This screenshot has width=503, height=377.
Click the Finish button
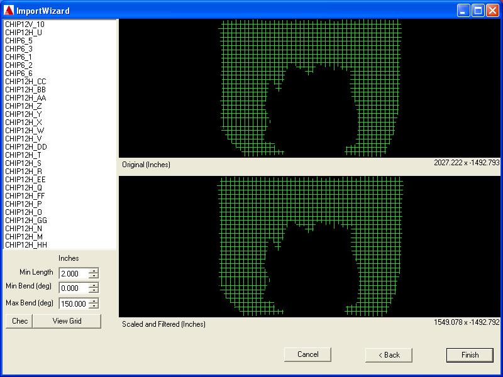[470, 355]
